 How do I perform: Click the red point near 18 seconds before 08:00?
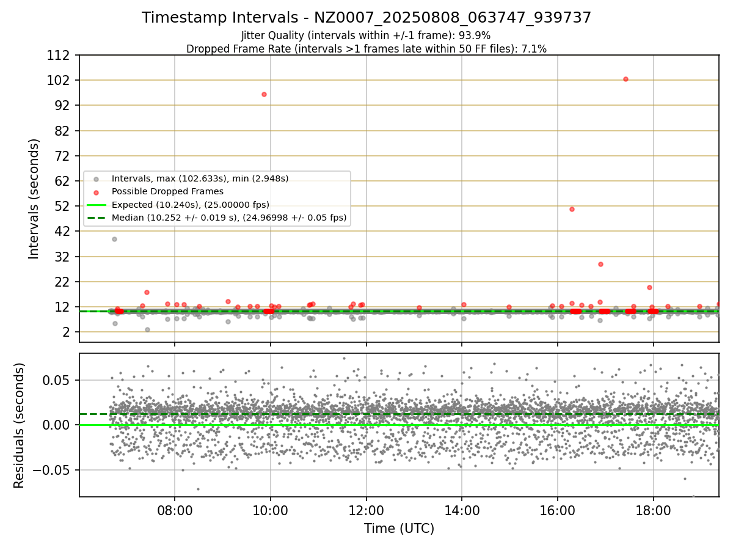[147, 292]
